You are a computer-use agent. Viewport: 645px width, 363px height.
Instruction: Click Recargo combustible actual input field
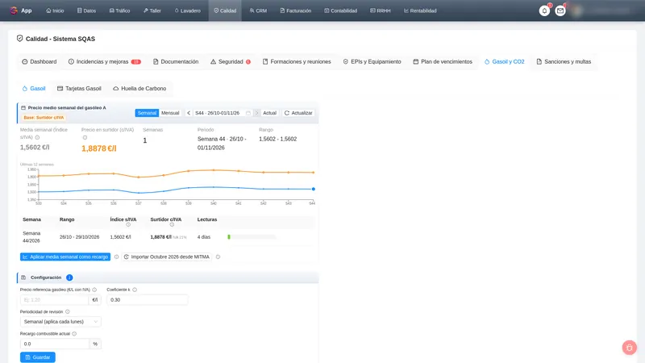coord(54,344)
